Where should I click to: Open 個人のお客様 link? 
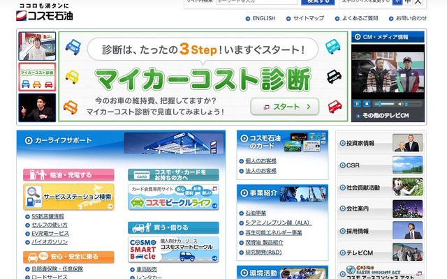[261, 161]
